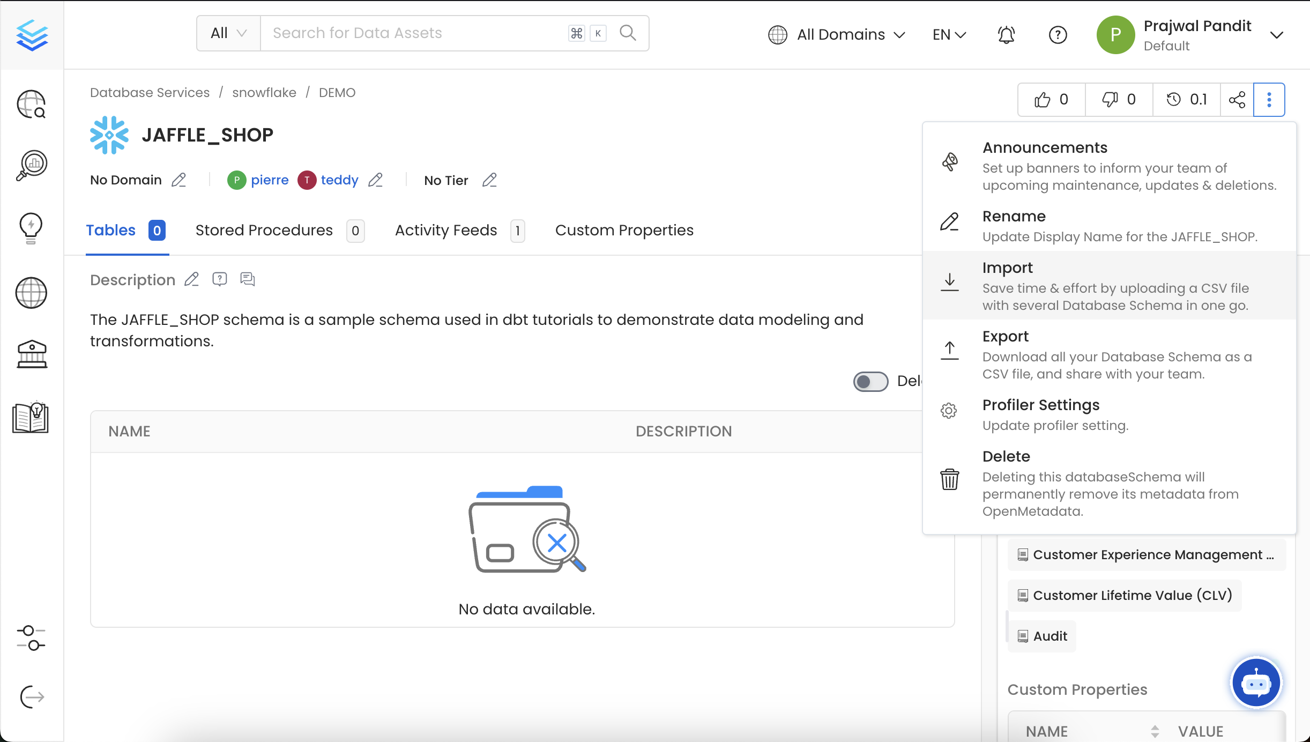Open the EN language dropdown
1310x742 pixels.
(x=948, y=34)
